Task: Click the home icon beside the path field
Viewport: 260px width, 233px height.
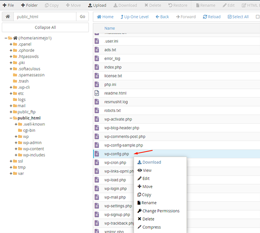Action: 8,16
